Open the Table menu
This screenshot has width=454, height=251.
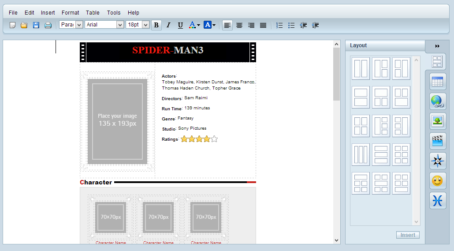click(x=93, y=13)
